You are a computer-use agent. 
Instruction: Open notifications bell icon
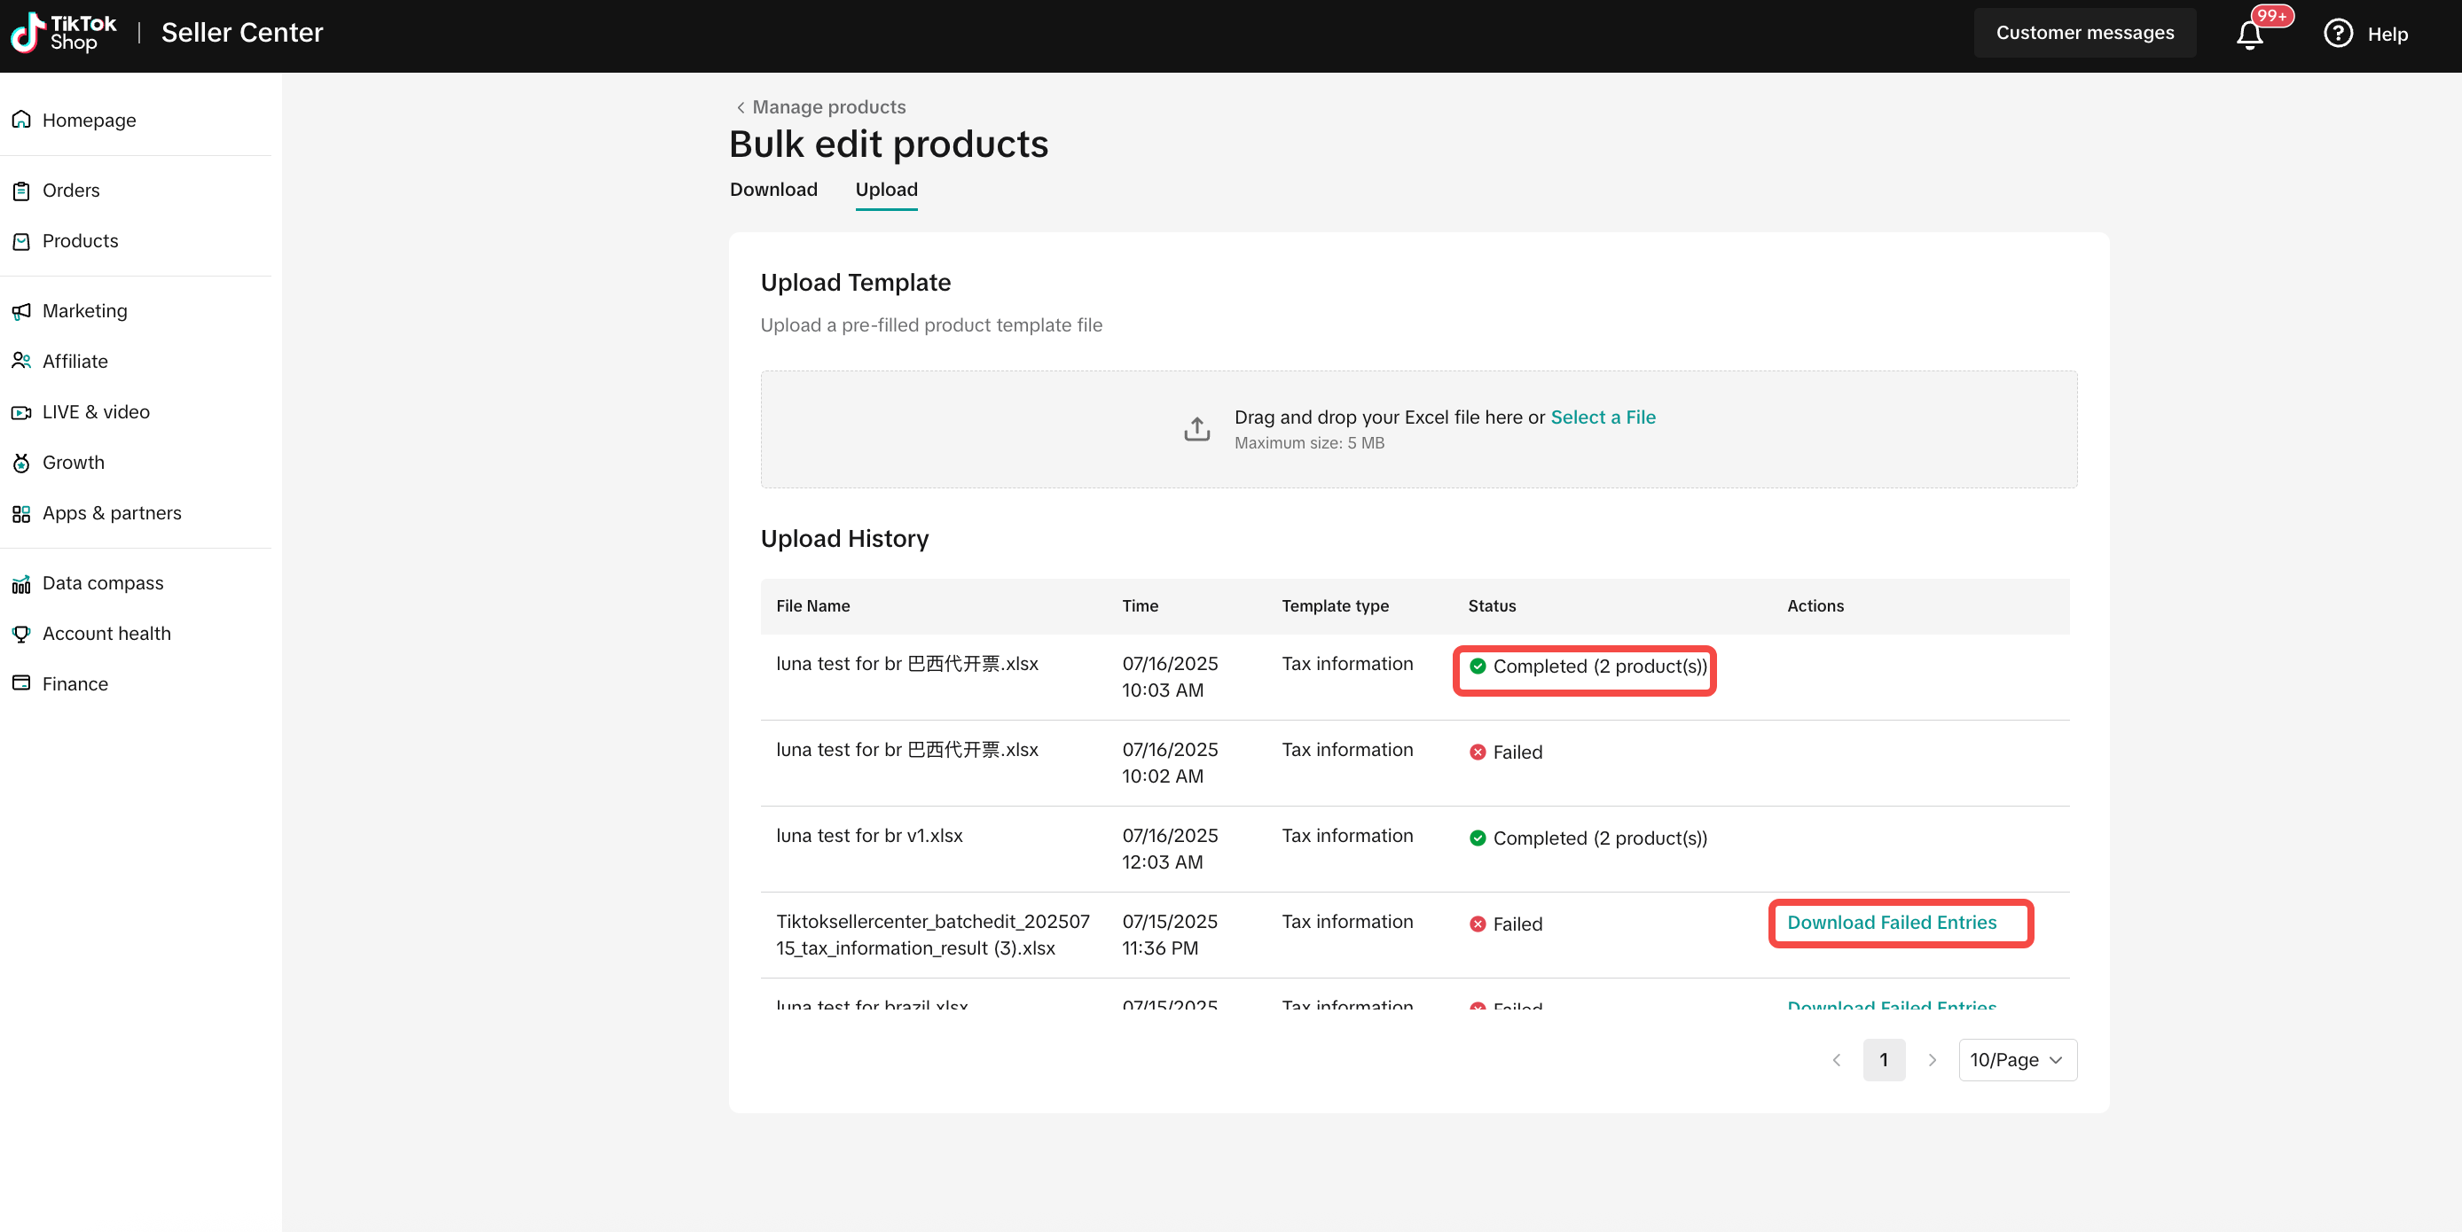click(x=2249, y=35)
